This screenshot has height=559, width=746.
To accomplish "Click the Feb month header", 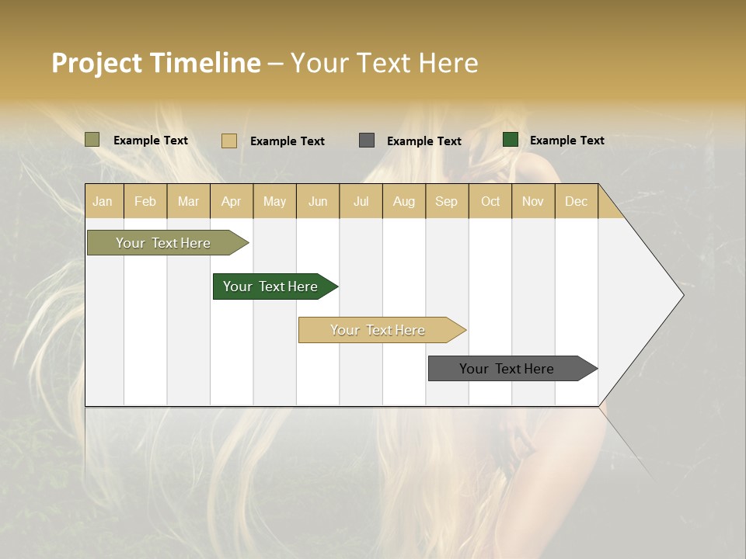I will click(x=145, y=201).
